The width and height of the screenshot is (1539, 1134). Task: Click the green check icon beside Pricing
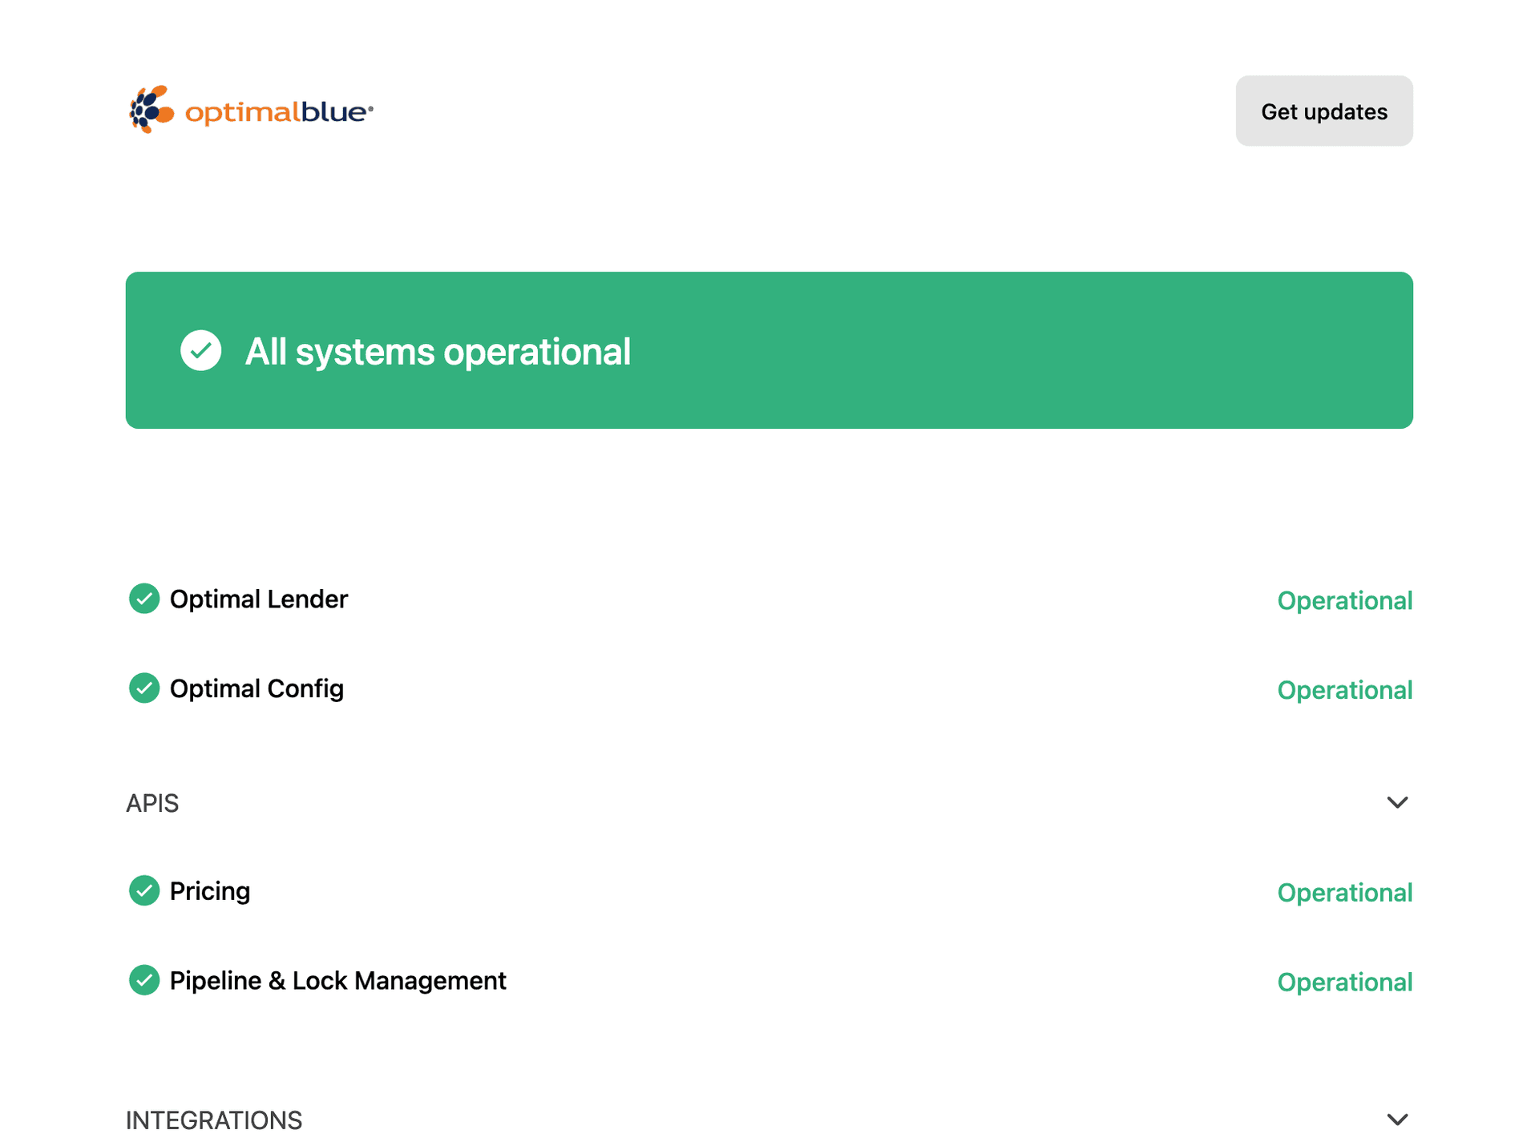144,890
